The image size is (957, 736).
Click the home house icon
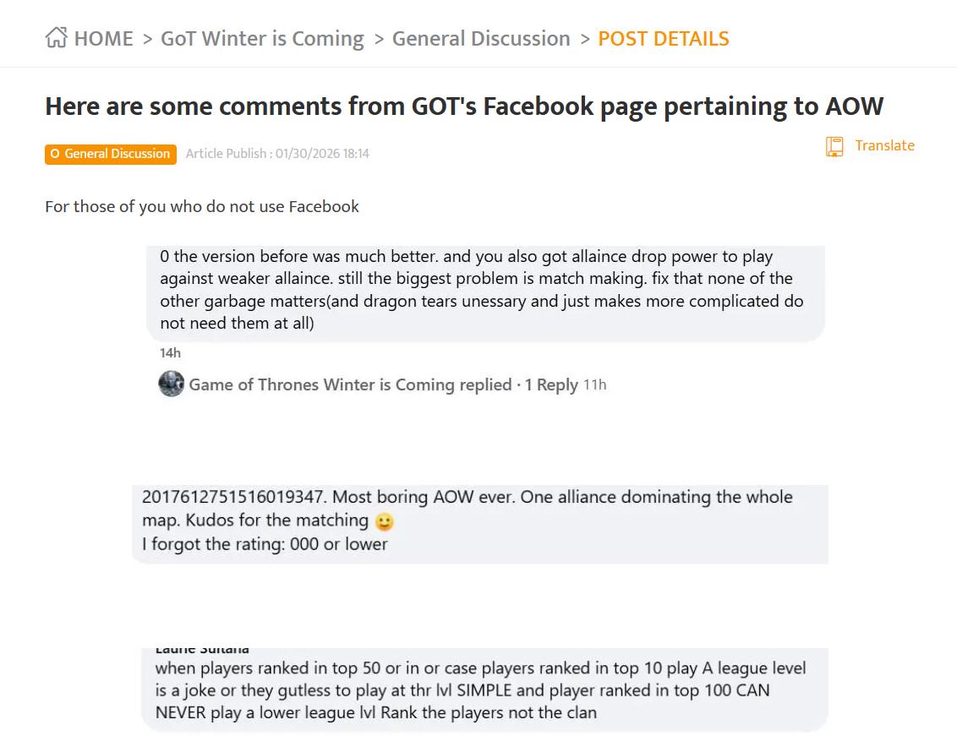coord(56,38)
